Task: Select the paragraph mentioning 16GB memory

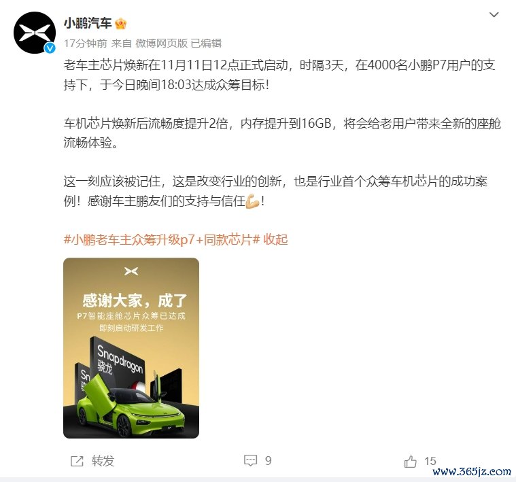Action: pyautogui.click(x=282, y=133)
